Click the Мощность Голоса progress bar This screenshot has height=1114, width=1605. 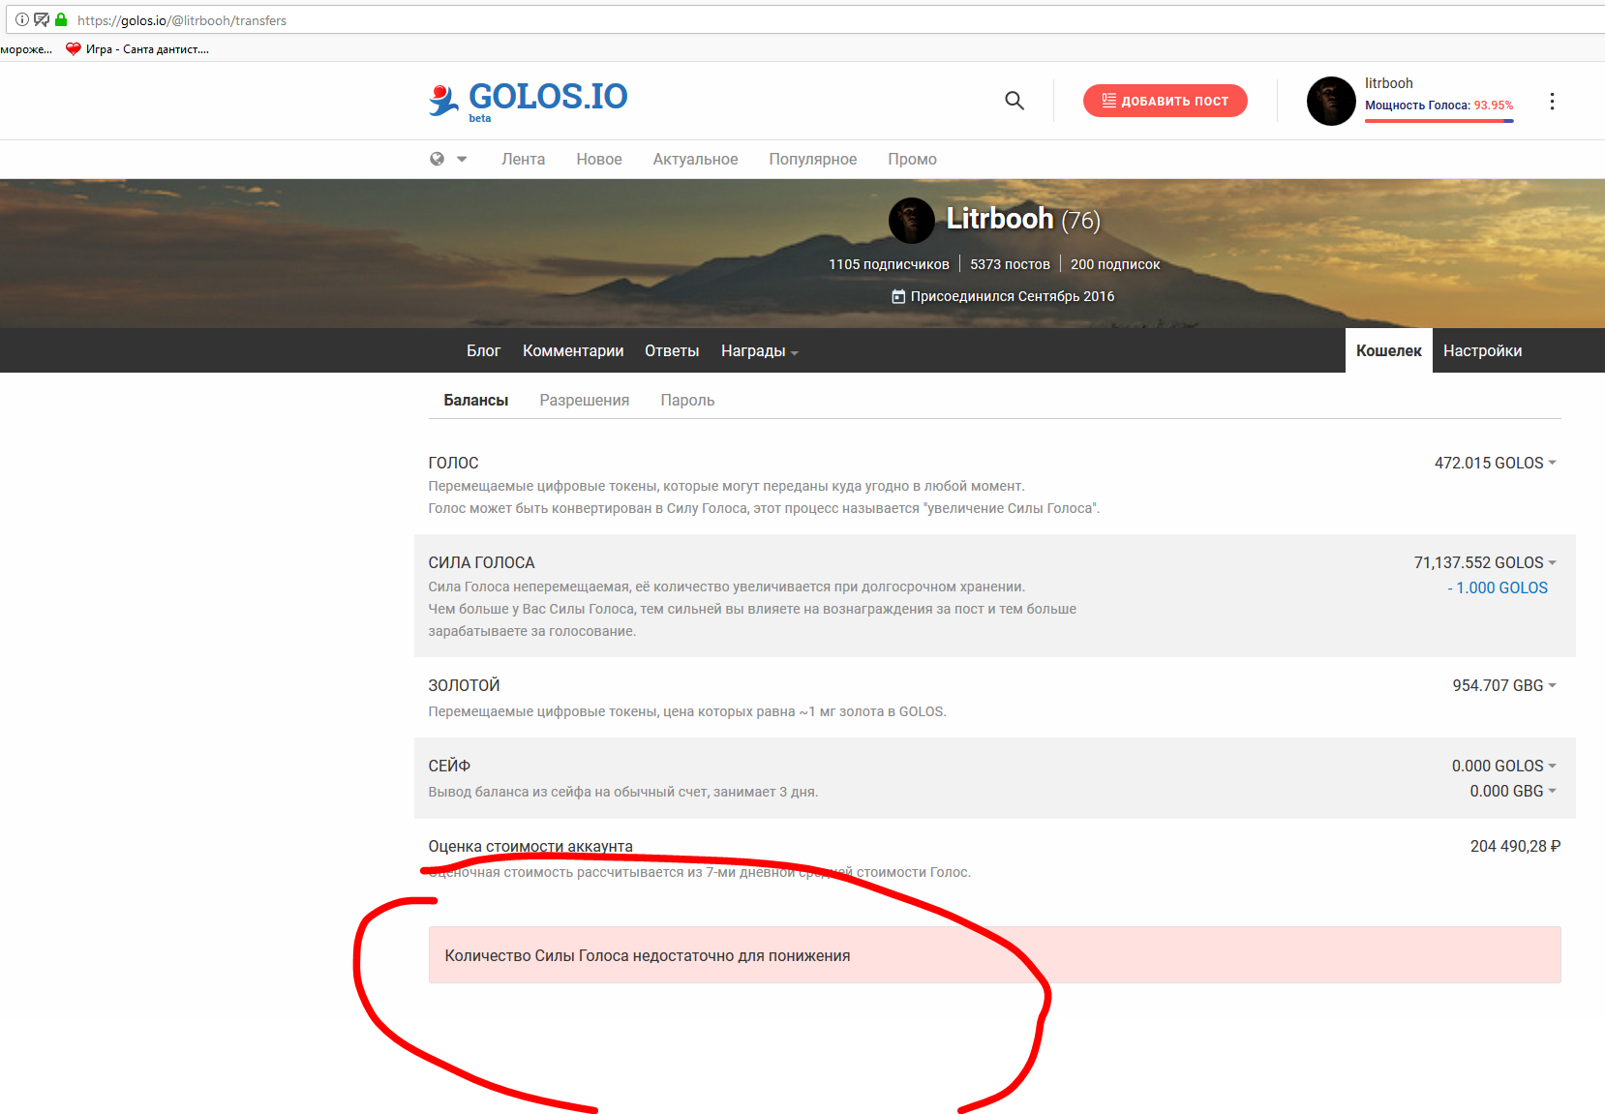point(1439,118)
